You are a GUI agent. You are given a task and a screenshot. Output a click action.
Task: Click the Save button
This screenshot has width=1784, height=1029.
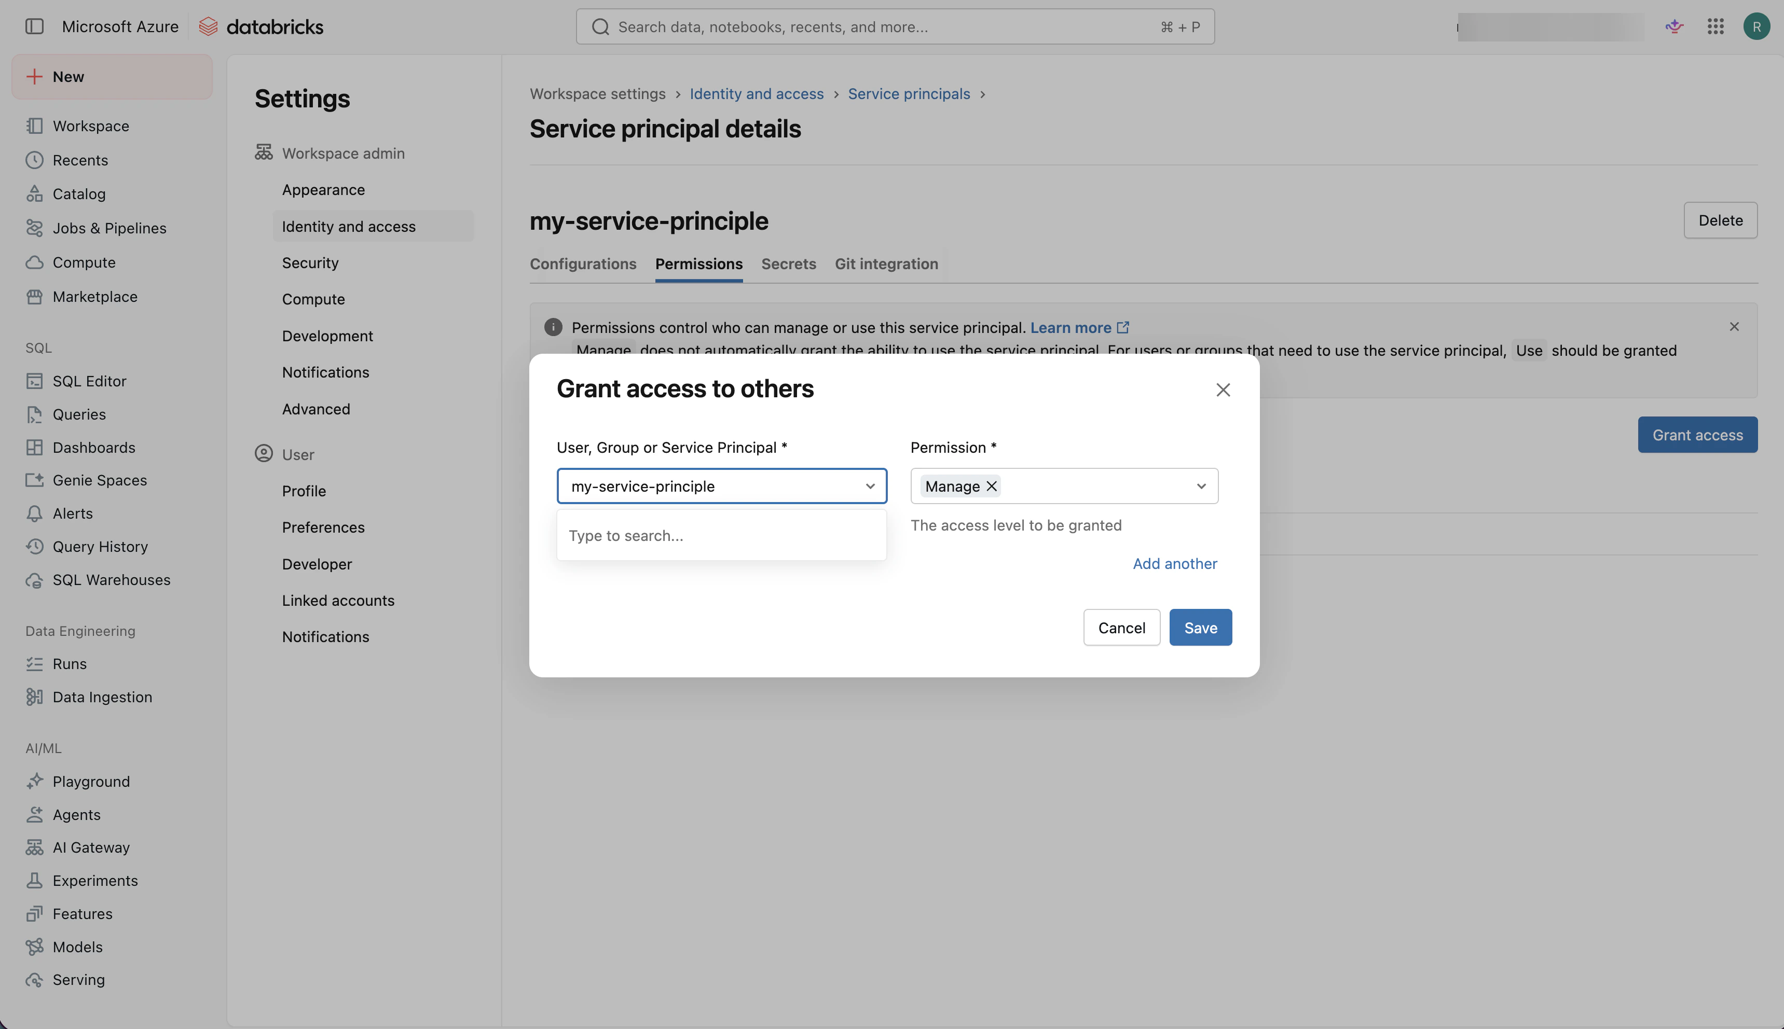click(x=1200, y=628)
